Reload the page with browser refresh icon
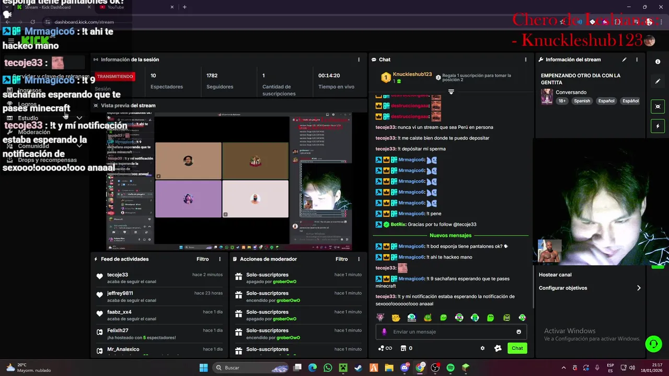 (x=32, y=22)
